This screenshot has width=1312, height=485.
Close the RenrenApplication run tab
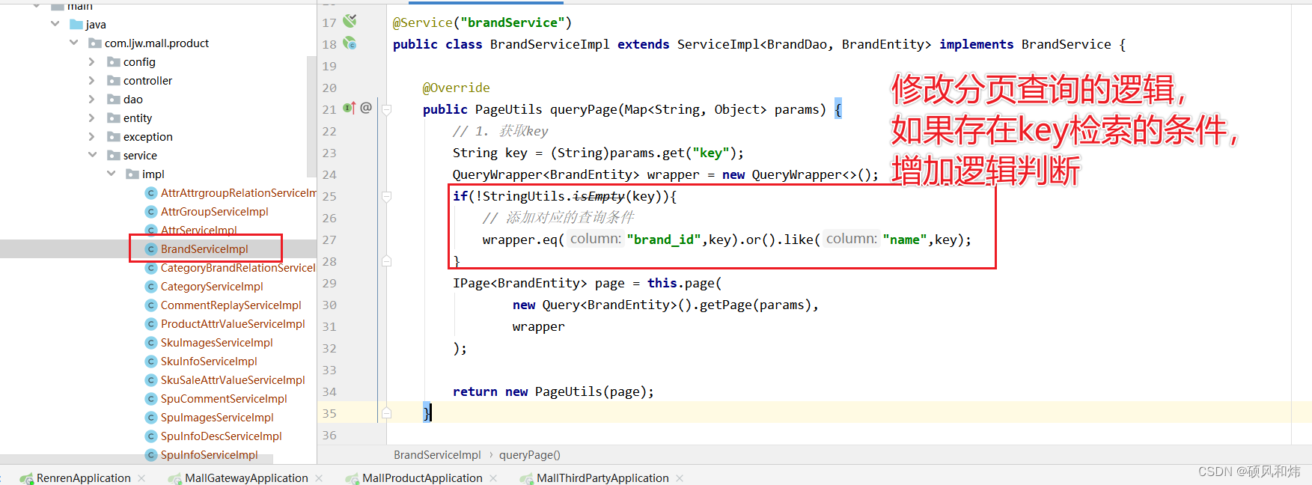141,478
